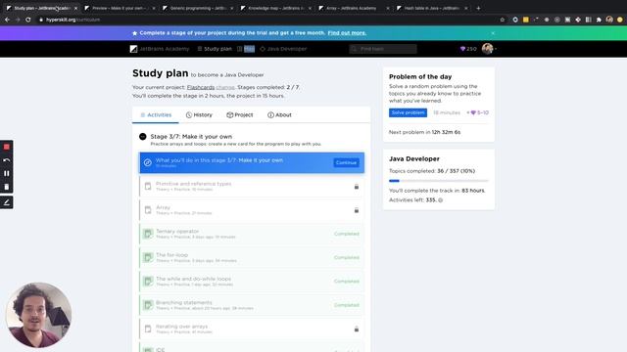Click Primitive and reference types document icon
Screen dimensions: 627x352
pyautogui.click(x=148, y=187)
